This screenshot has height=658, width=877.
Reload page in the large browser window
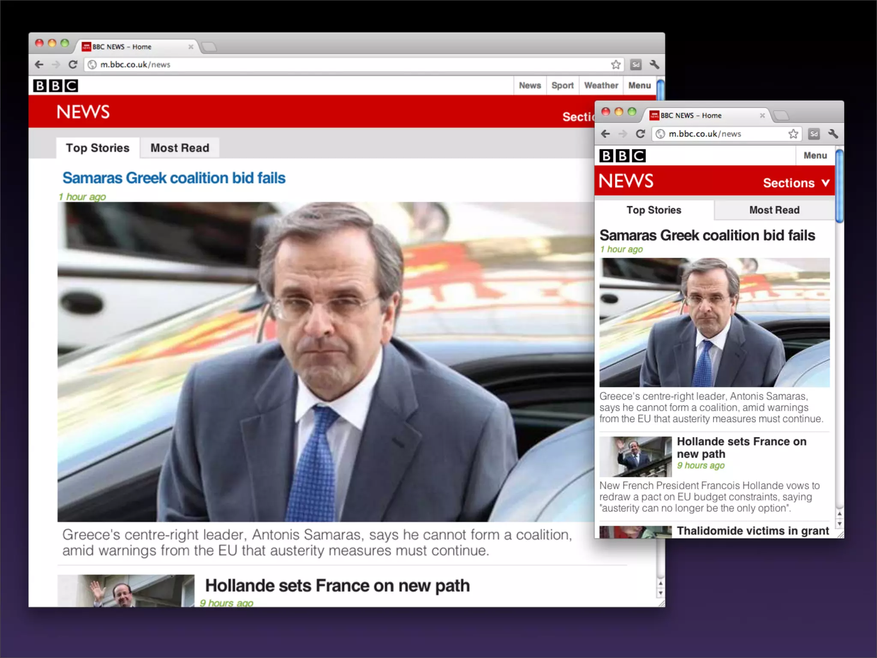(x=73, y=65)
